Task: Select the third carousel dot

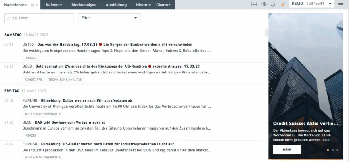Action: point(337,150)
